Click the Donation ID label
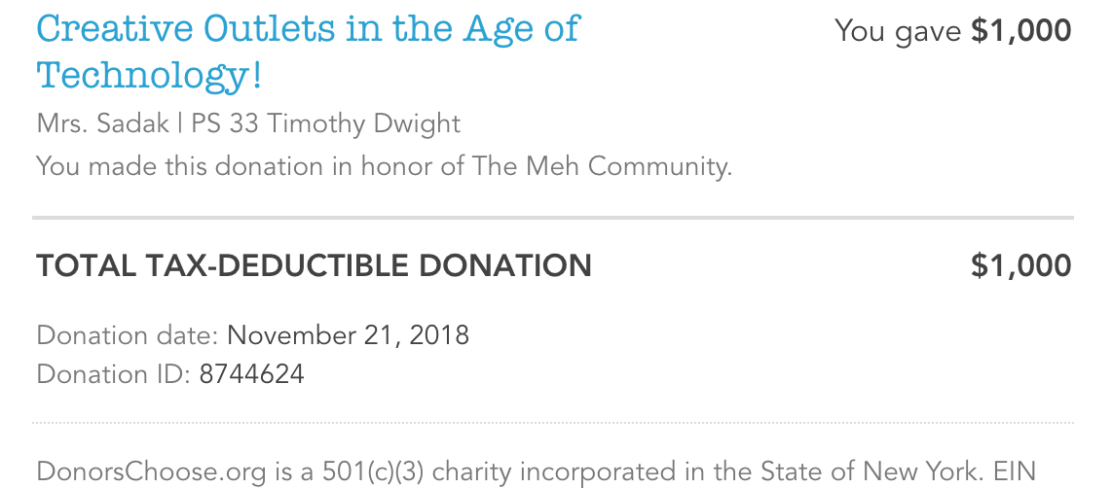Viewport: 1112px width, 488px height. (x=114, y=373)
